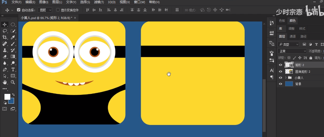Select the Gradient tool
This screenshot has height=137, width=324.
[13, 57]
